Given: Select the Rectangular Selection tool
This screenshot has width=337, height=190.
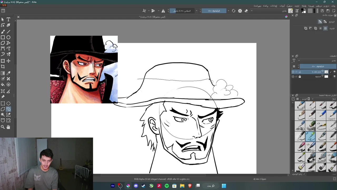Looking at the screenshot, I should [x=3, y=103].
